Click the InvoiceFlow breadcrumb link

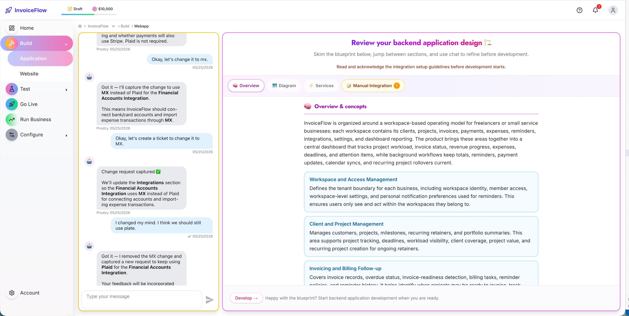click(x=98, y=26)
